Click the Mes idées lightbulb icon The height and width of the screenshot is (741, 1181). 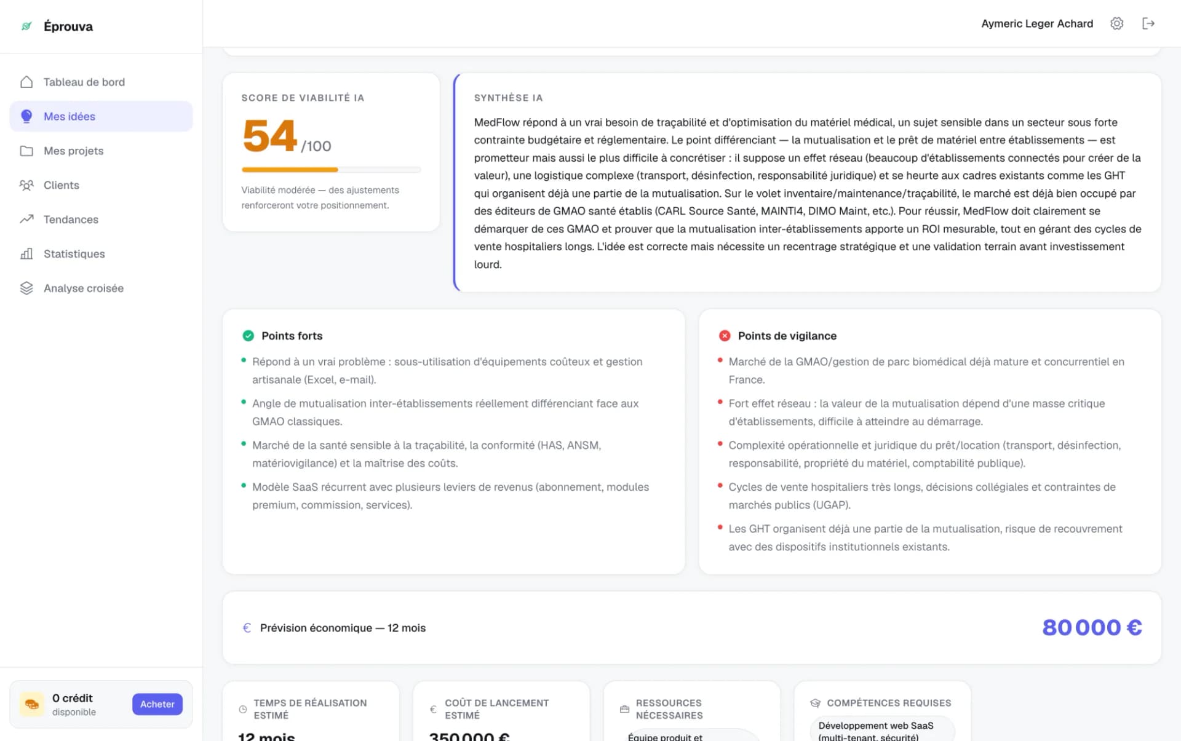click(x=26, y=116)
